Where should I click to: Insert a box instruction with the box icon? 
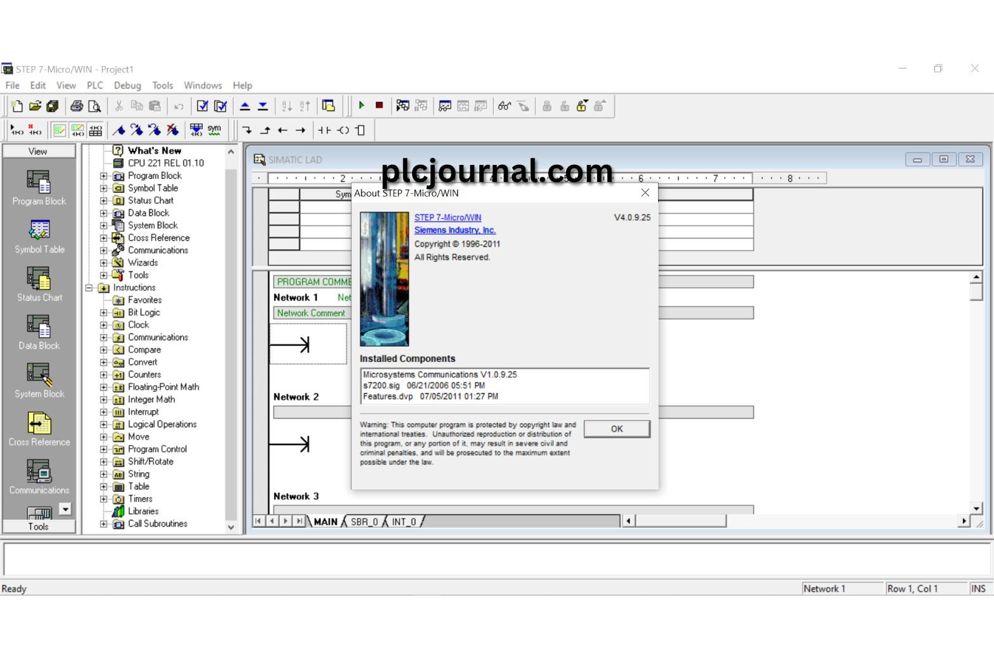pyautogui.click(x=360, y=130)
